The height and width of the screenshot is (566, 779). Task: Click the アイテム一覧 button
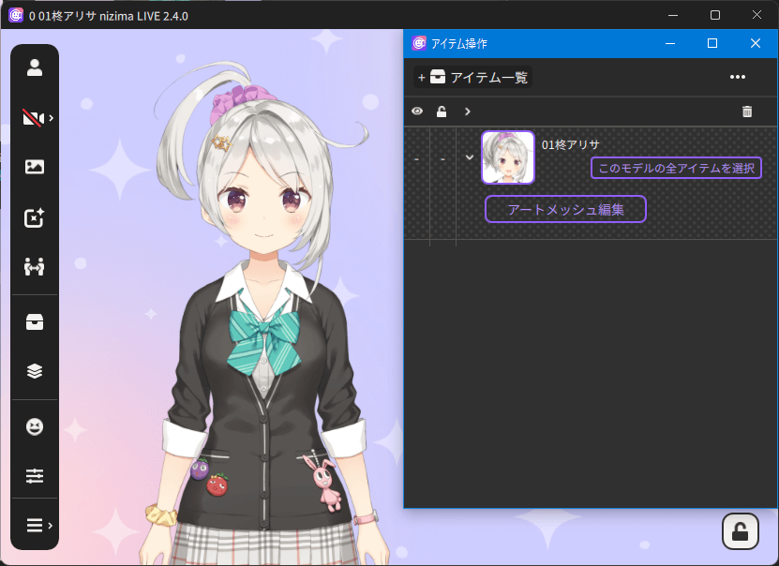[473, 78]
